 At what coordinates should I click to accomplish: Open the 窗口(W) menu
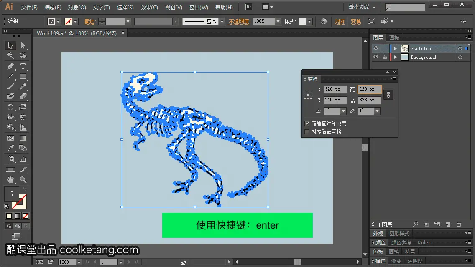[x=199, y=7]
